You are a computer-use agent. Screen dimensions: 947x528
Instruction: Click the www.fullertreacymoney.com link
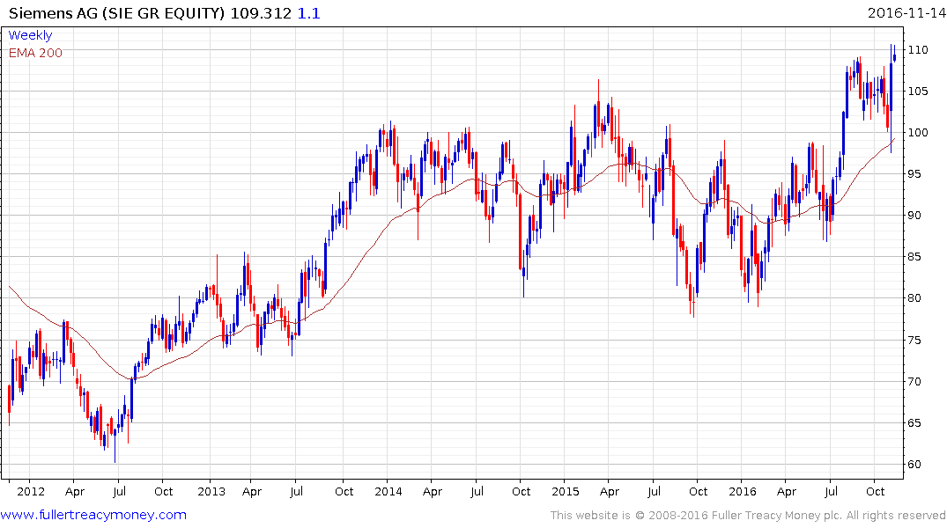(93, 515)
